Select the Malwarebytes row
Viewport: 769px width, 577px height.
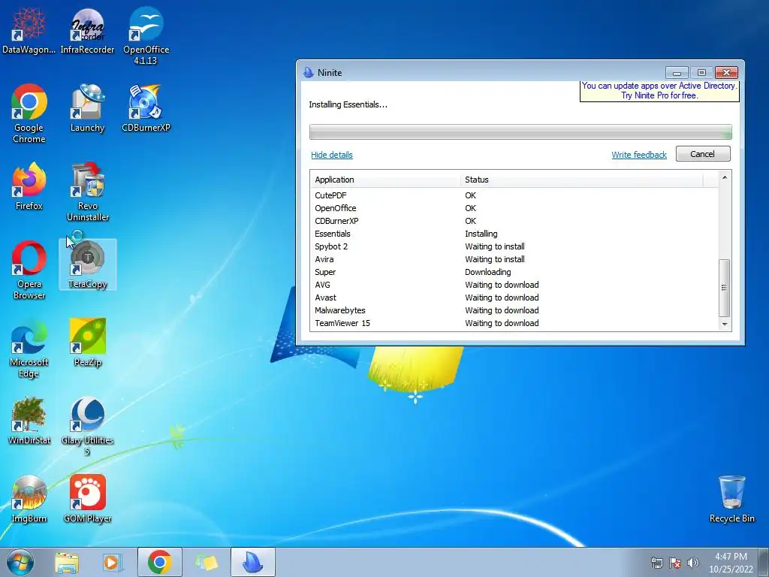pyautogui.click(x=514, y=310)
